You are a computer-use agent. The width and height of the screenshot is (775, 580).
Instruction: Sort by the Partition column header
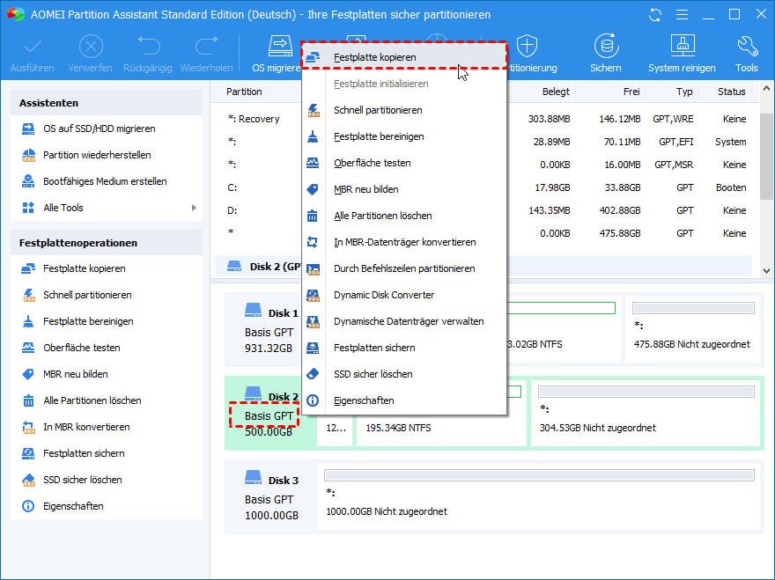click(x=244, y=92)
